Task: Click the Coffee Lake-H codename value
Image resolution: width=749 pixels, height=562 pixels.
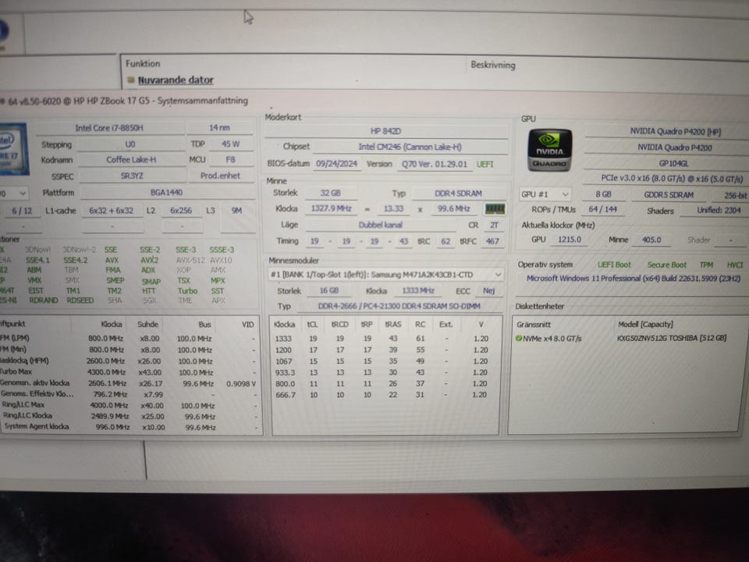Action: pos(131,159)
